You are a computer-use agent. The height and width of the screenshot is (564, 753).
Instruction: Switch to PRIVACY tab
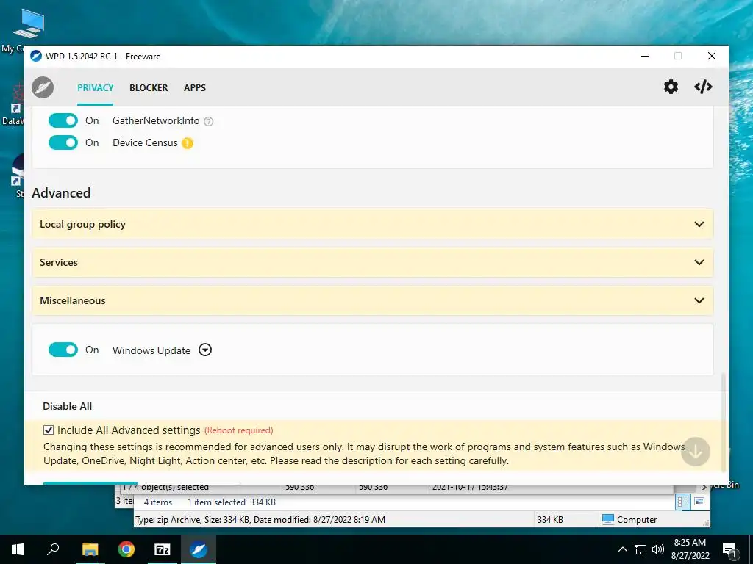(x=96, y=88)
